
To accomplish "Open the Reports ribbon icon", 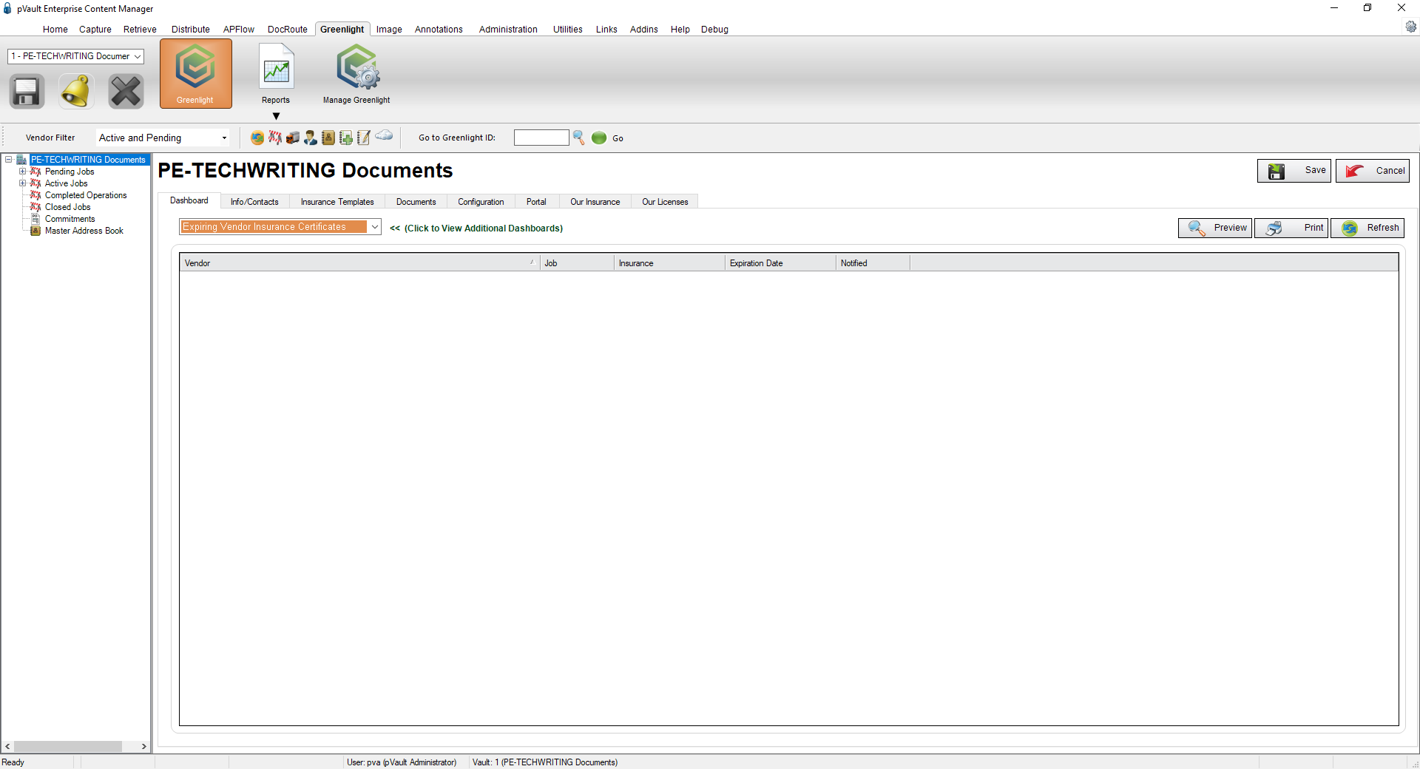I will point(276,73).
